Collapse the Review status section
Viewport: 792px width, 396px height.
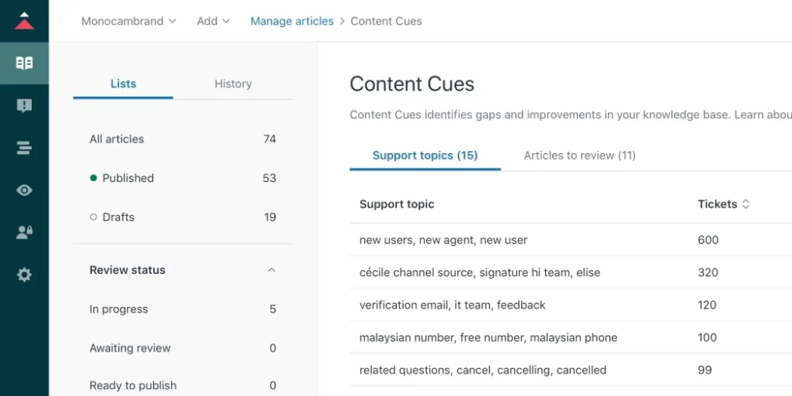pos(271,270)
